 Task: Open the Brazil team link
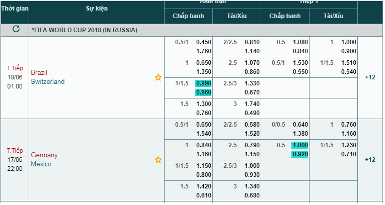point(39,72)
